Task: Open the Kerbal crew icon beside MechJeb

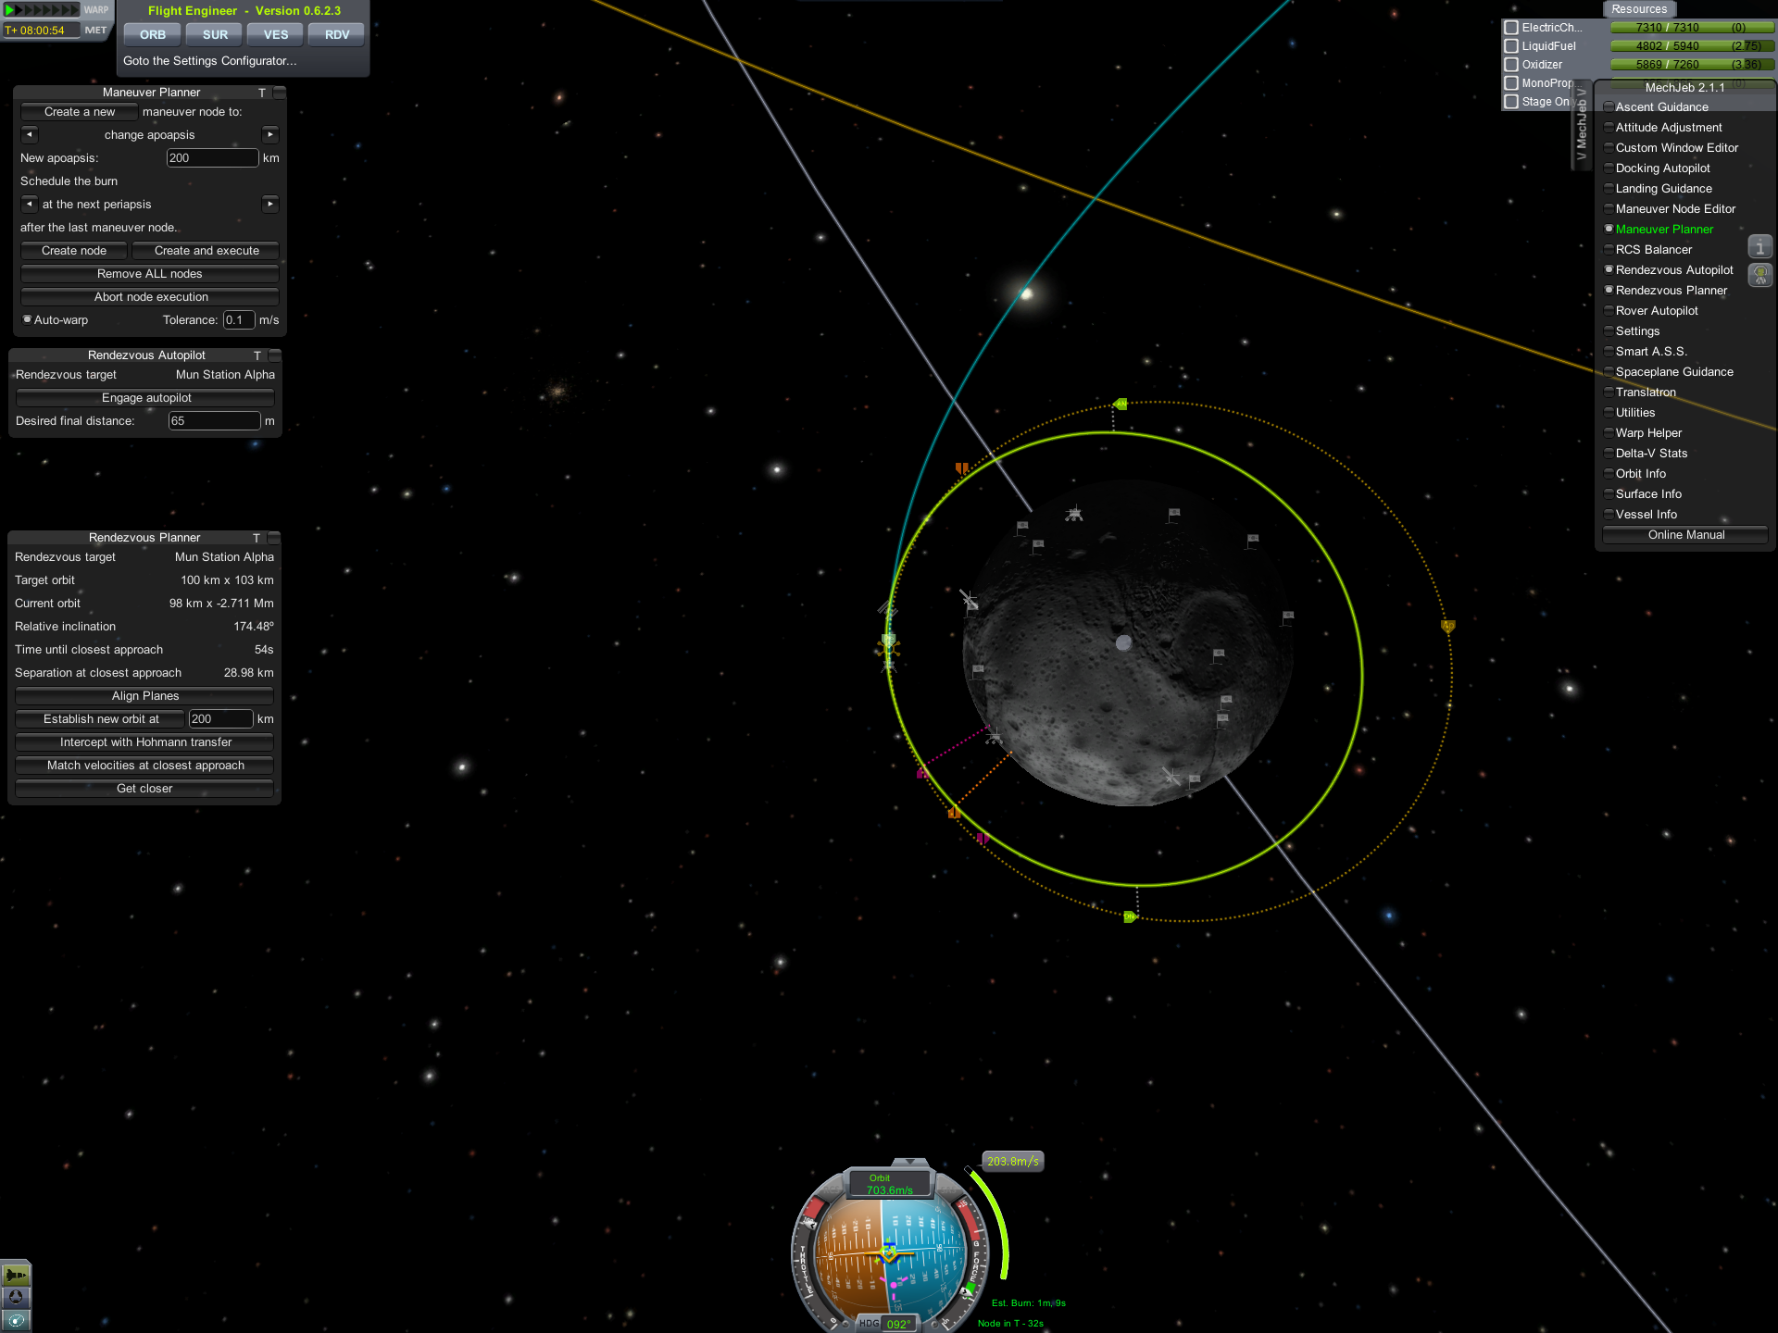Action: [1759, 275]
